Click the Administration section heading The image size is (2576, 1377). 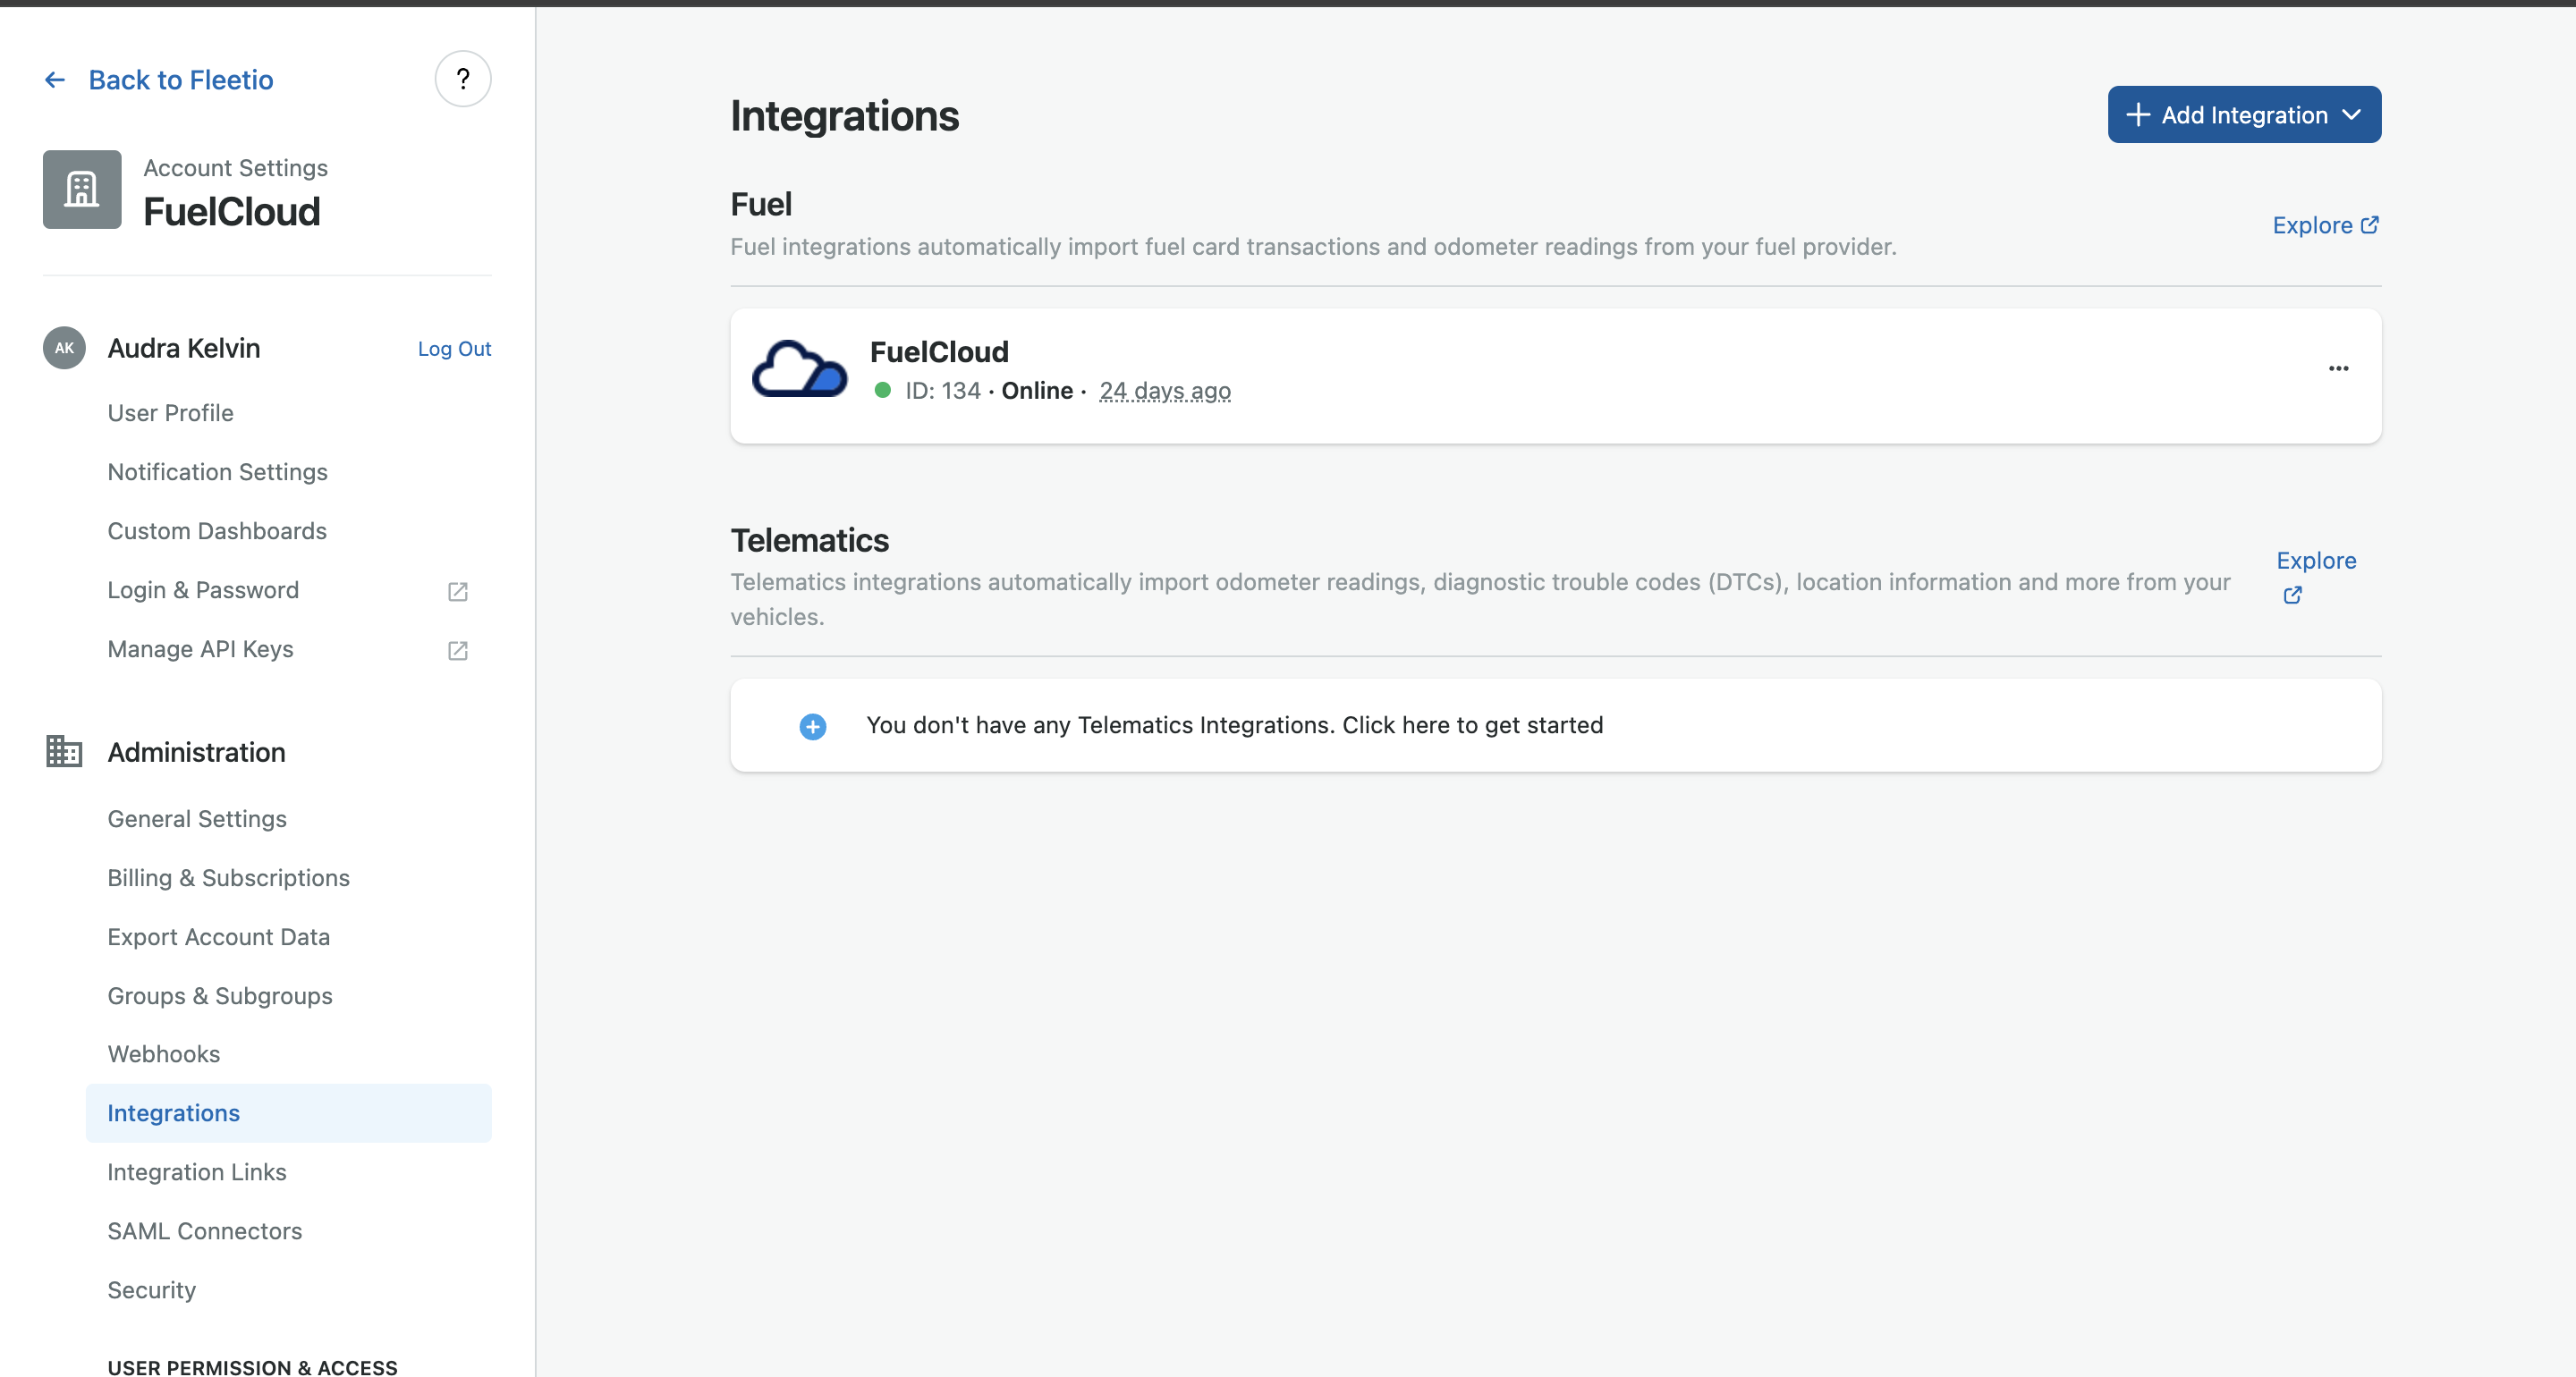coord(196,752)
